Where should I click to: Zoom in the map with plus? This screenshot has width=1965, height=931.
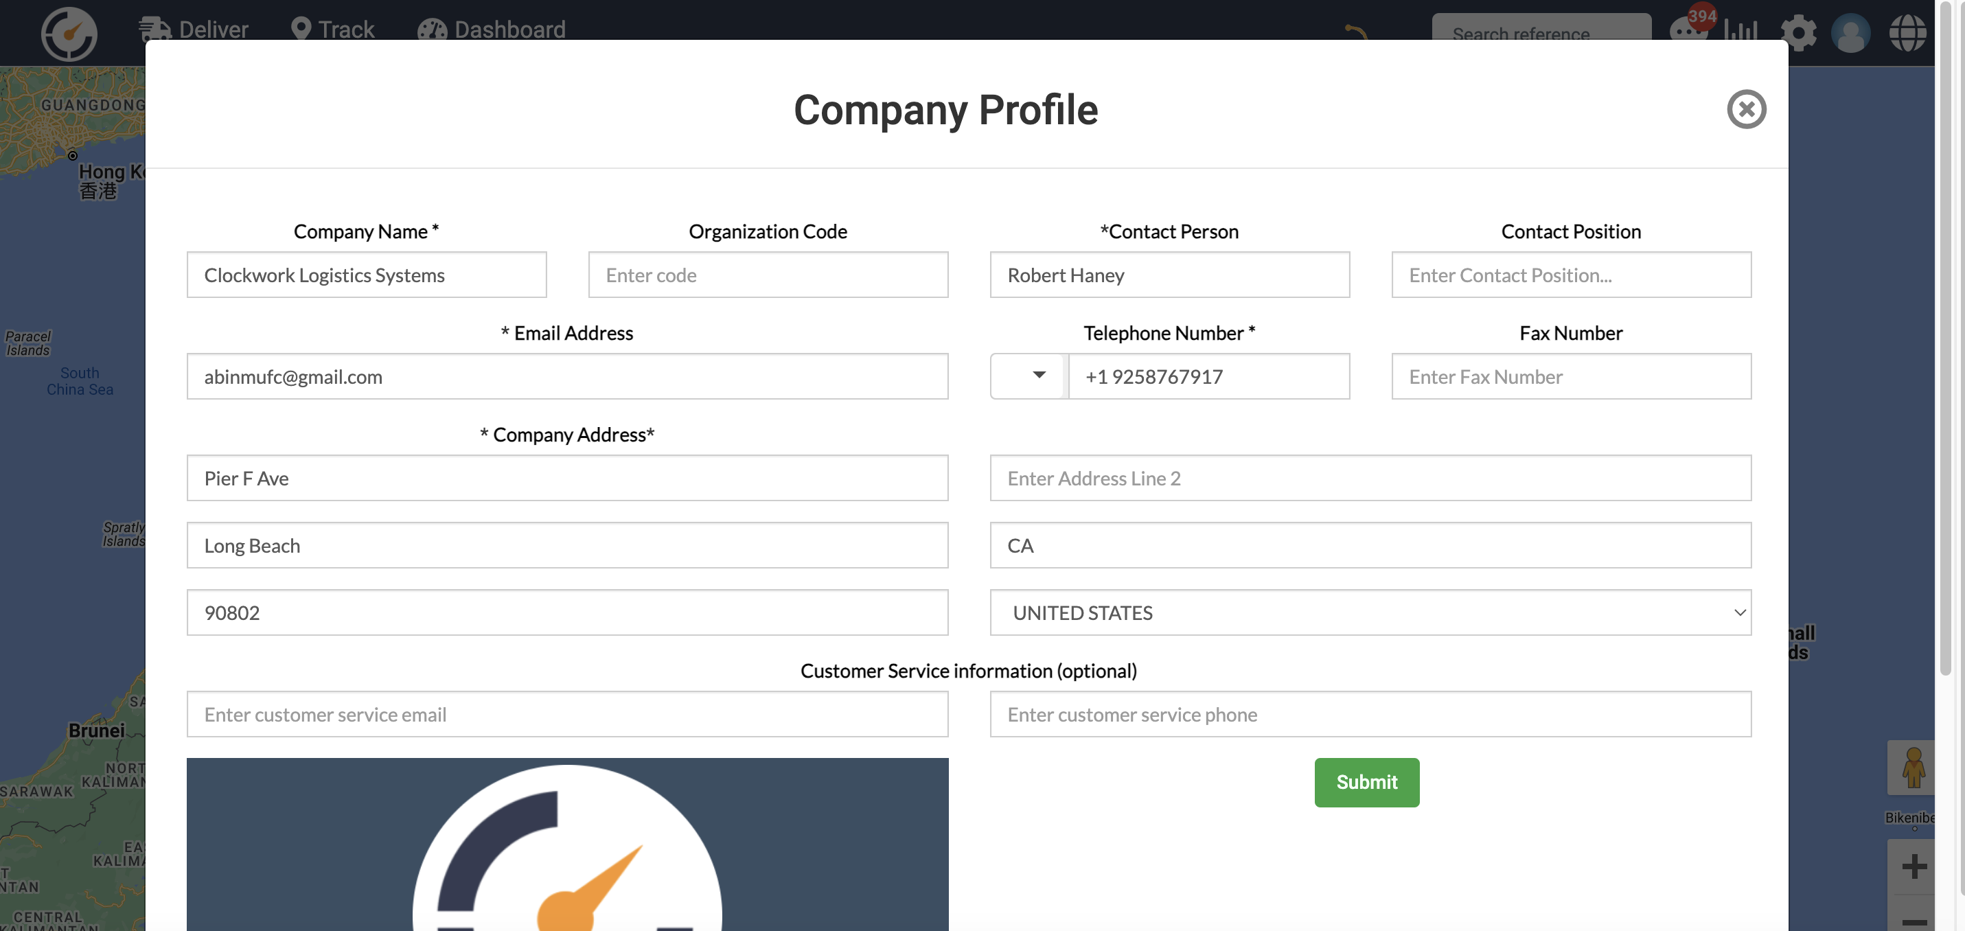[1914, 866]
